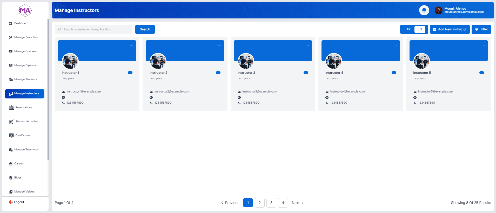Click the MA logo at top left
This screenshot has height=213, width=496.
click(x=25, y=10)
